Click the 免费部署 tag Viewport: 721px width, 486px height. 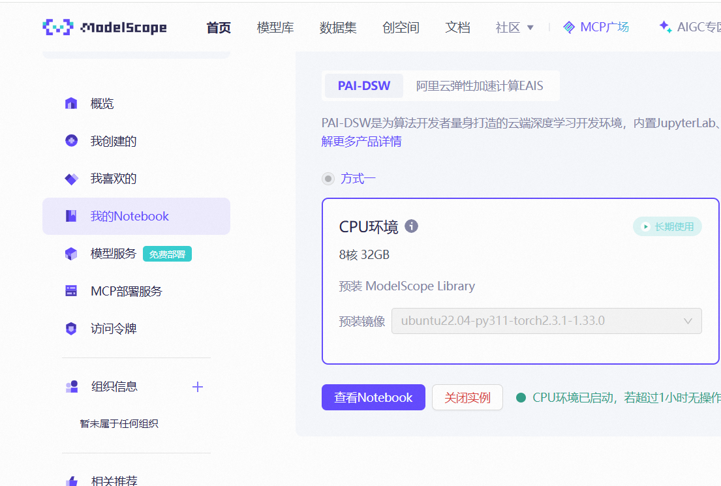coord(168,254)
